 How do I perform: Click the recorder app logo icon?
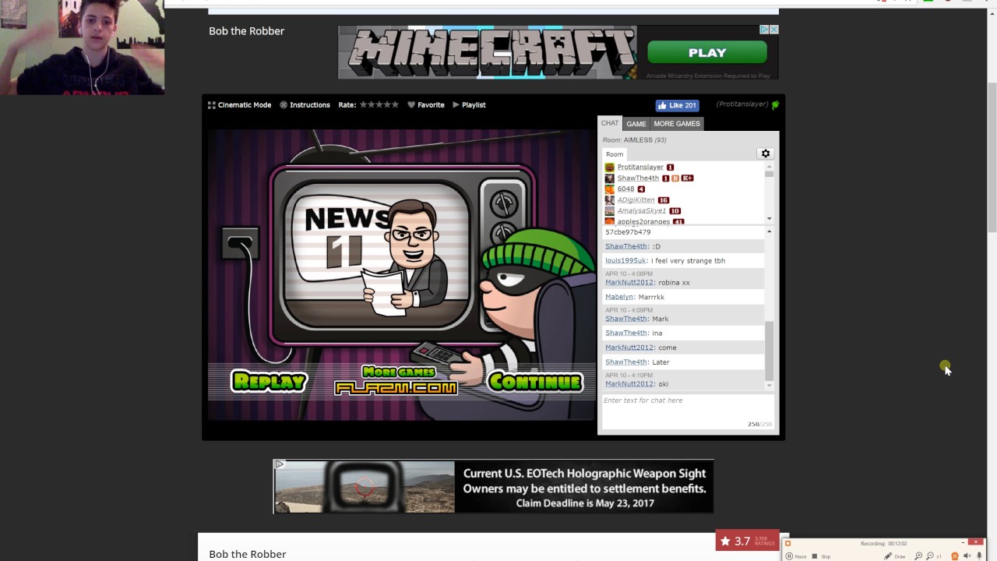point(787,543)
